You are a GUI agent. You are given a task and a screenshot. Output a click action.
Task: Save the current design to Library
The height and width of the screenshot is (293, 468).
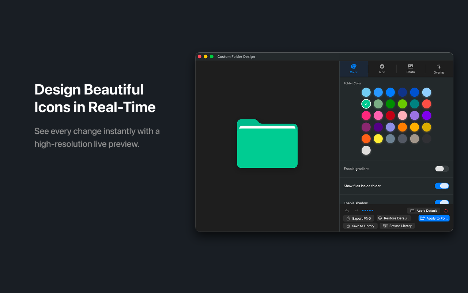(x=360, y=226)
